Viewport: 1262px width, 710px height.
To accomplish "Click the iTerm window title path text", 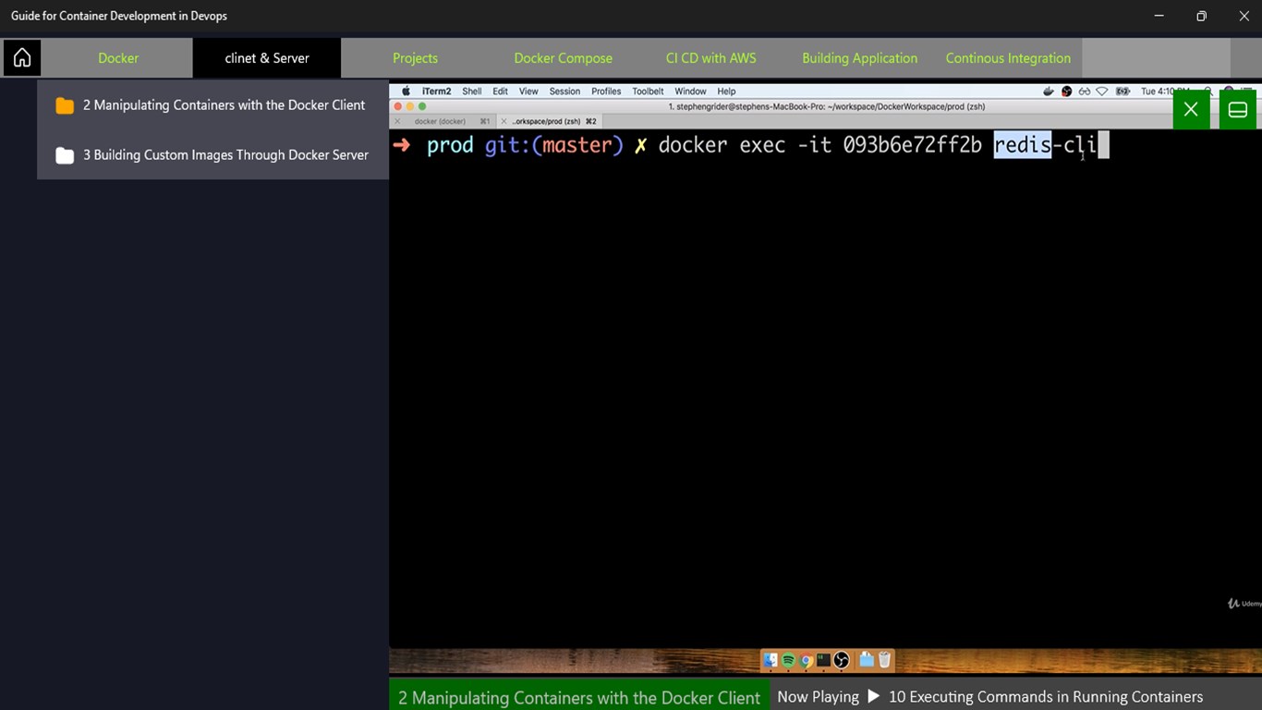I will coord(826,106).
